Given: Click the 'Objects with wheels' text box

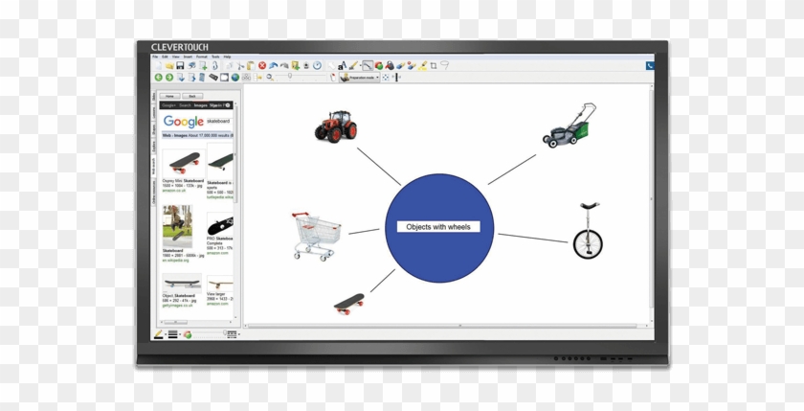Looking at the screenshot, I should [438, 227].
